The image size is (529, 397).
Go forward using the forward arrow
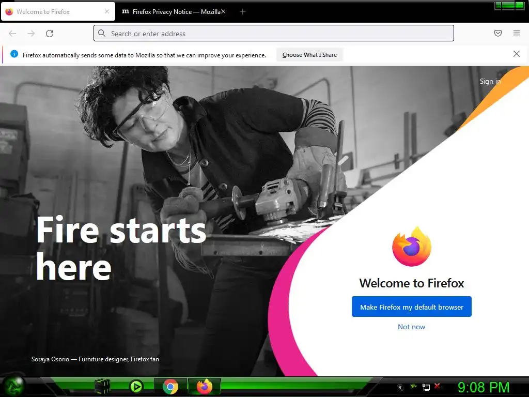pos(31,34)
